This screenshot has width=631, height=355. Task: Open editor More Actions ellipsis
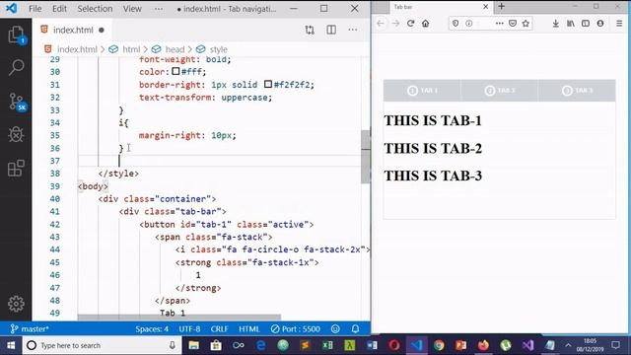click(x=353, y=30)
